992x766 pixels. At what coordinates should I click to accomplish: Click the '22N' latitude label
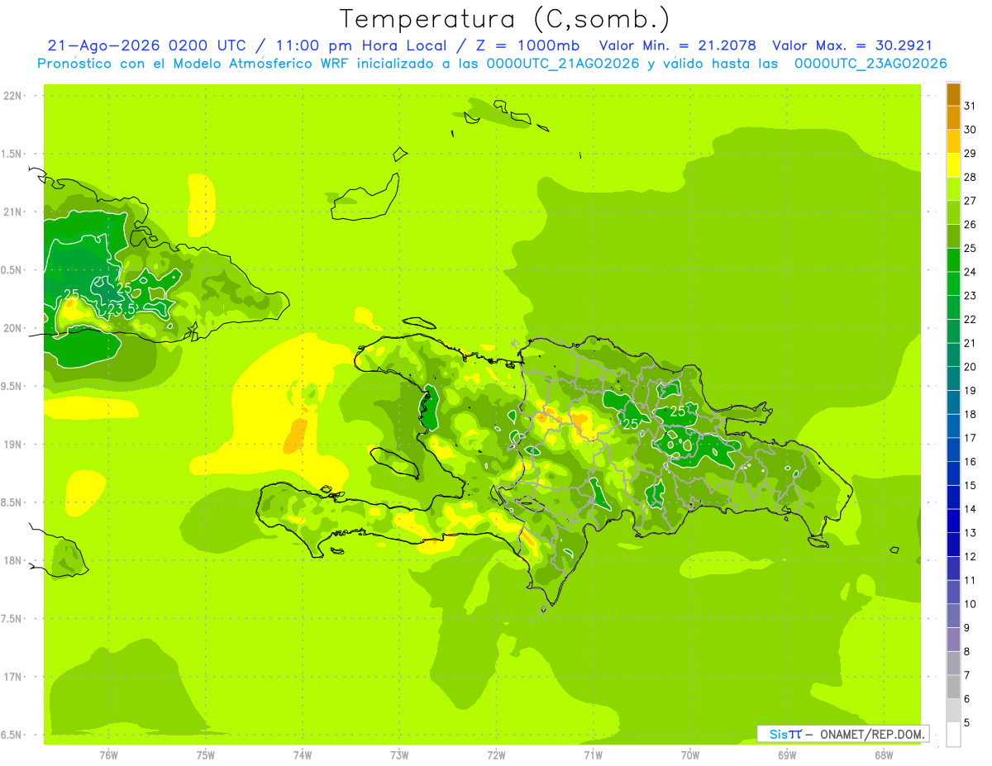(x=14, y=96)
